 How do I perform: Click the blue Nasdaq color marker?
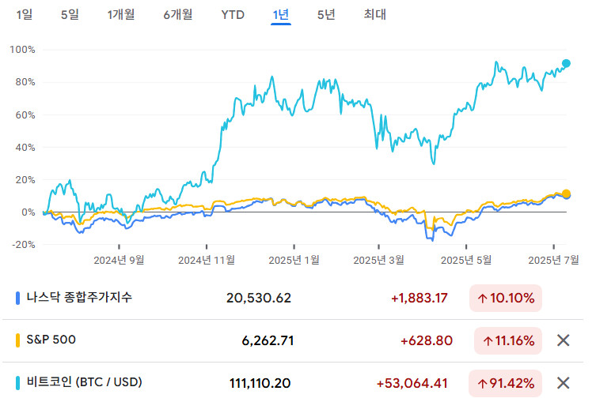click(17, 298)
